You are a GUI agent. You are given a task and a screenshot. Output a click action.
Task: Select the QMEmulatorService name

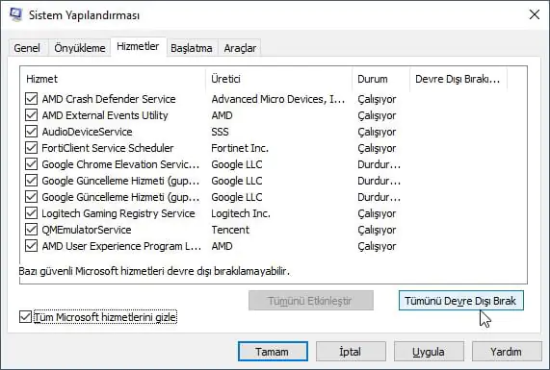[87, 230]
